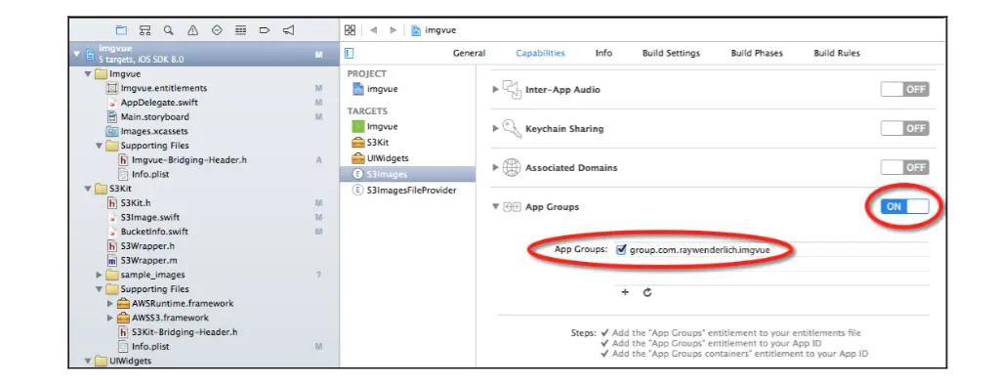Go back with the left arrow
Screen dimensions: 996x387
coord(373,30)
